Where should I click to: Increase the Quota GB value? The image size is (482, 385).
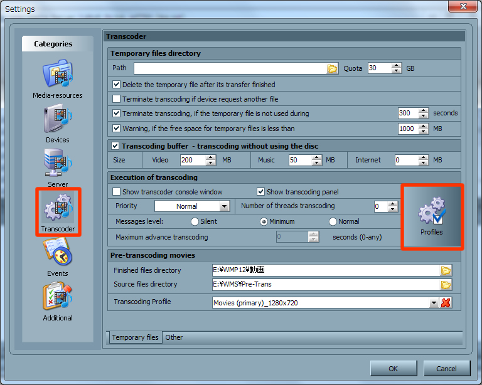point(397,65)
